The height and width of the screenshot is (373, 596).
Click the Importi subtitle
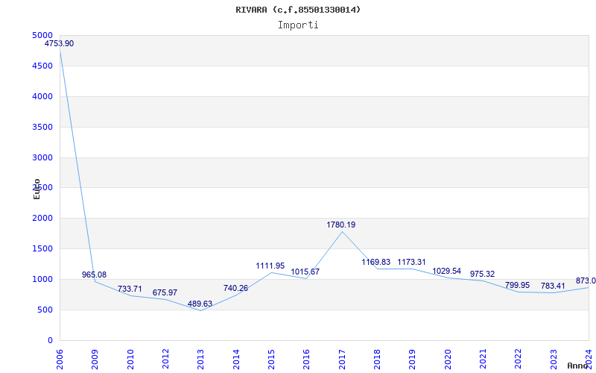click(298, 25)
